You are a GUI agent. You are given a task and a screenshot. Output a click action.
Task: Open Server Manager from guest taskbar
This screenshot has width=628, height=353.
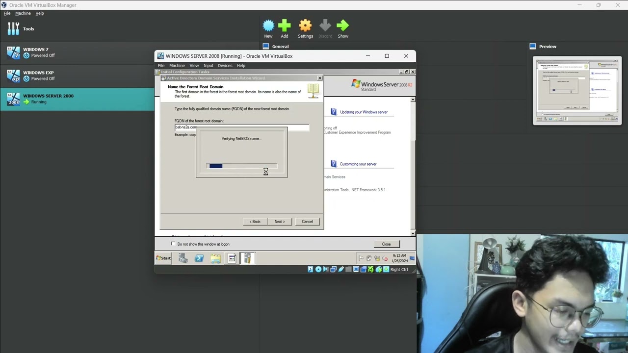coord(183,258)
